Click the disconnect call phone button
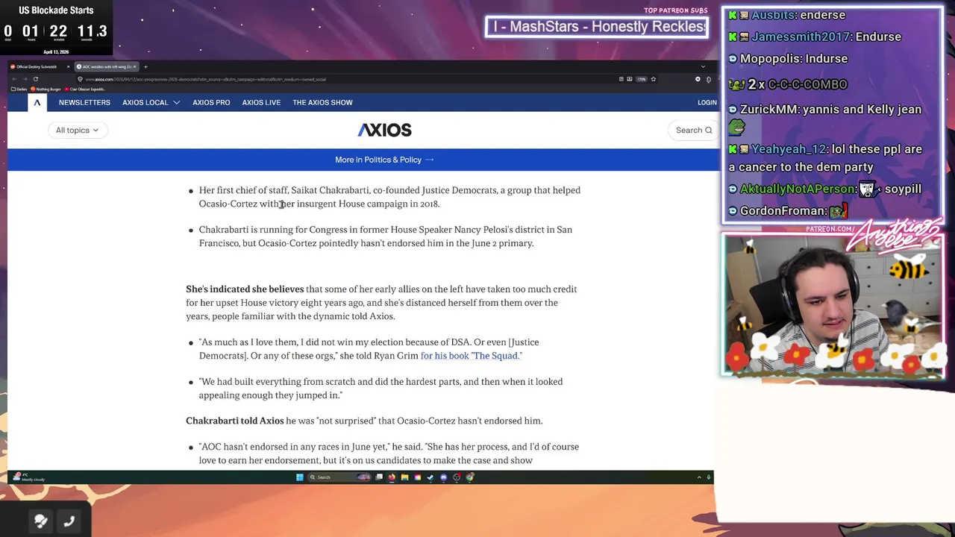Viewport: 955px width, 537px height. (69, 522)
